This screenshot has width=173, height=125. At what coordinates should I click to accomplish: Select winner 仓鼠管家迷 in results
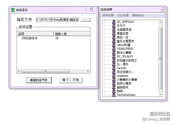124,30
